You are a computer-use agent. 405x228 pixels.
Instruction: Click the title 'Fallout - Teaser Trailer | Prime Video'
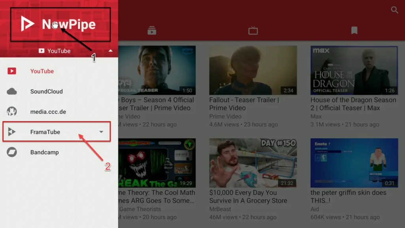[x=244, y=104]
